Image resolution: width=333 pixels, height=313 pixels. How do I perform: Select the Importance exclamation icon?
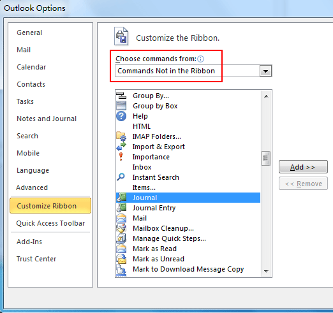point(121,157)
